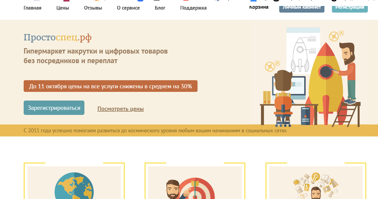Click the Зарегистрироваться button
The width and height of the screenshot is (378, 199).
[x=54, y=108]
